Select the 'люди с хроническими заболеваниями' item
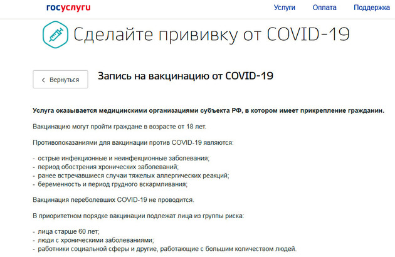Image resolution: width=395 pixels, height=257 pixels. click(95, 240)
